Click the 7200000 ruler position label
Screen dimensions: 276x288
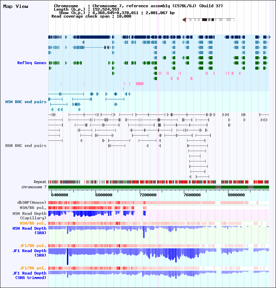148,195
